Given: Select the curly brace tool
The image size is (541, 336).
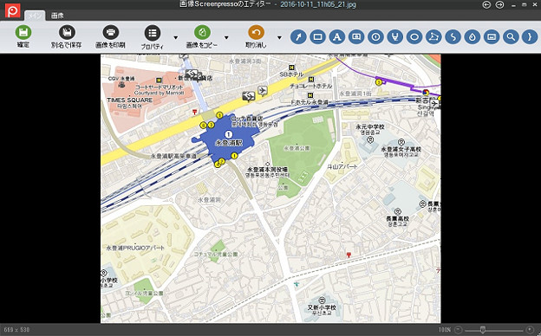Looking at the screenshot, I should pyautogui.click(x=530, y=36).
